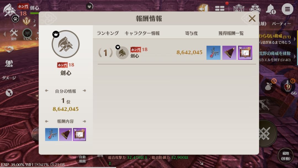Click the exit arrow icon in top bar
The image size is (298, 168).
pyautogui.click(x=203, y=8)
